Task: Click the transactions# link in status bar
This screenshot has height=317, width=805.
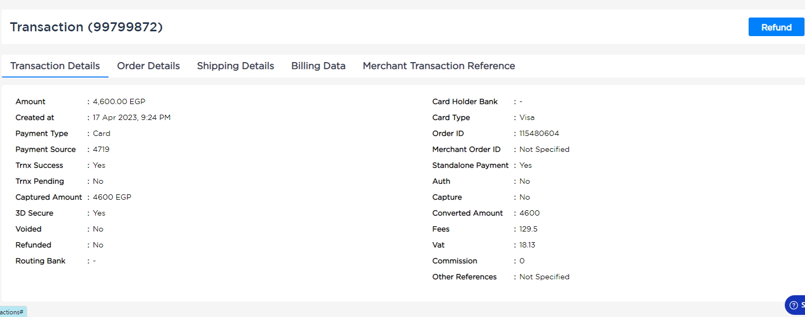Action: click(12, 312)
